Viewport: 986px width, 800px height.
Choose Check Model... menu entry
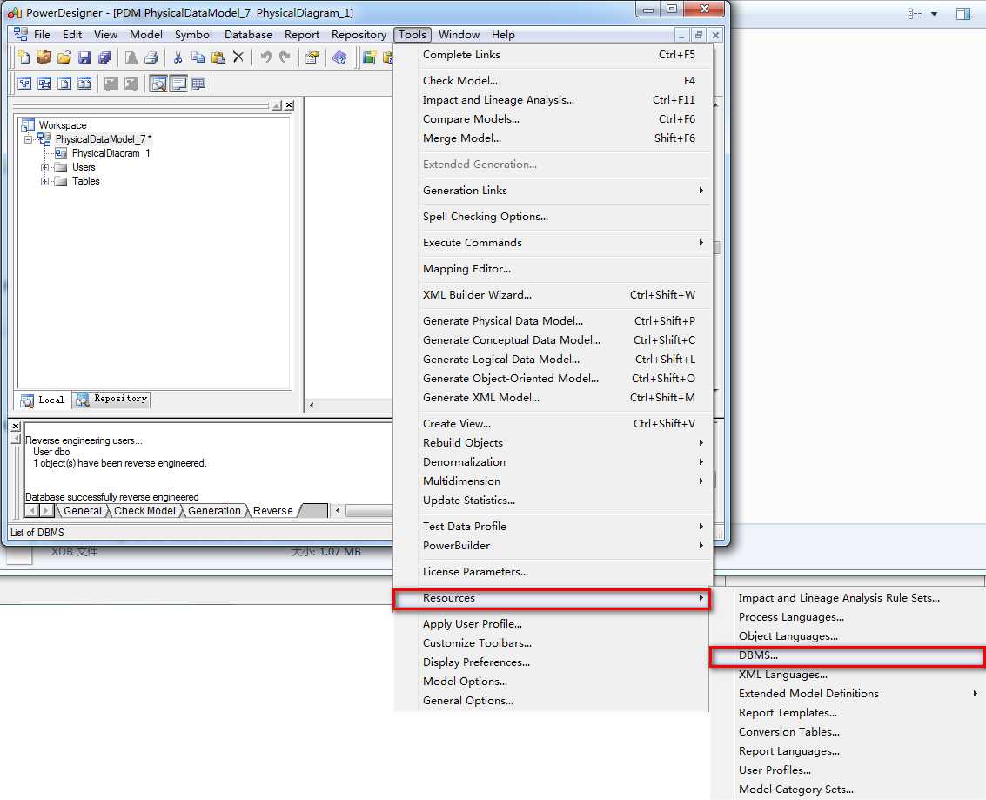tap(563, 80)
